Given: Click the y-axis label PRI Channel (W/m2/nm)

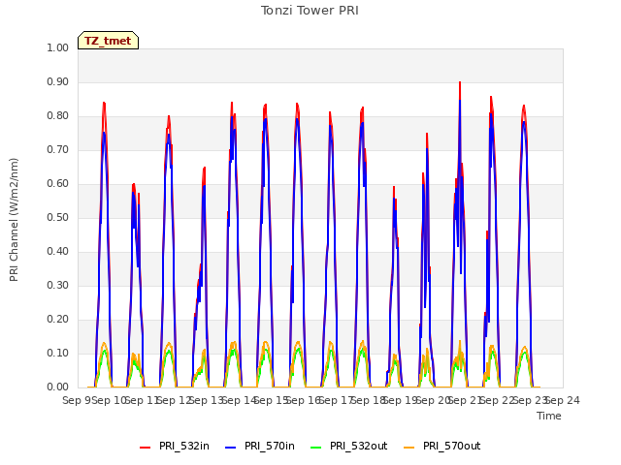Looking at the screenshot, I should 14,220.
